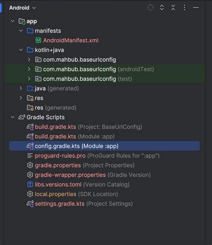Collapse the Gradle Scripts section
Image resolution: width=212 pixels, height=245 pixels.
tap(13, 117)
